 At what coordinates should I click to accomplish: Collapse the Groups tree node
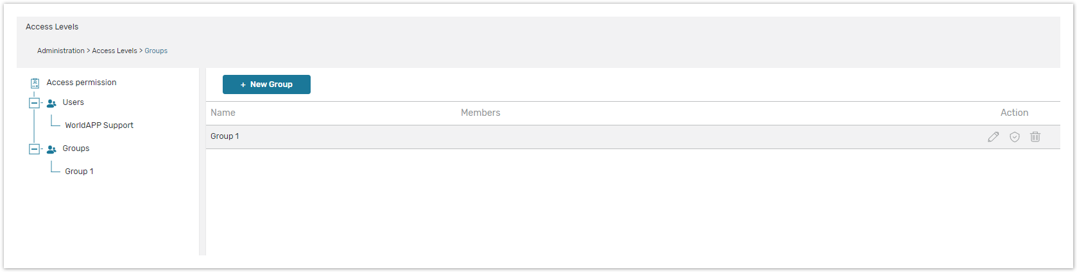coord(35,149)
